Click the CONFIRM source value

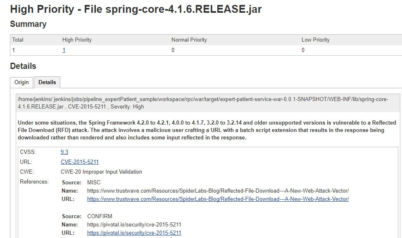tap(100, 217)
